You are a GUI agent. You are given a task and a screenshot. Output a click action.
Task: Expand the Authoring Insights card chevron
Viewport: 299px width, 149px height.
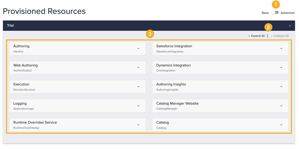[x=281, y=87]
